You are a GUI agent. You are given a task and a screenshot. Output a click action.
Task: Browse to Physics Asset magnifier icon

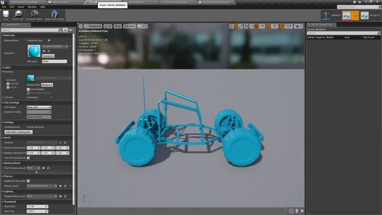(65, 186)
